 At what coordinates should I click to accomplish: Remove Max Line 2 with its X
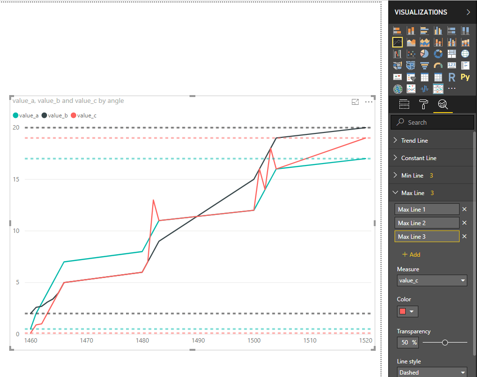(464, 223)
